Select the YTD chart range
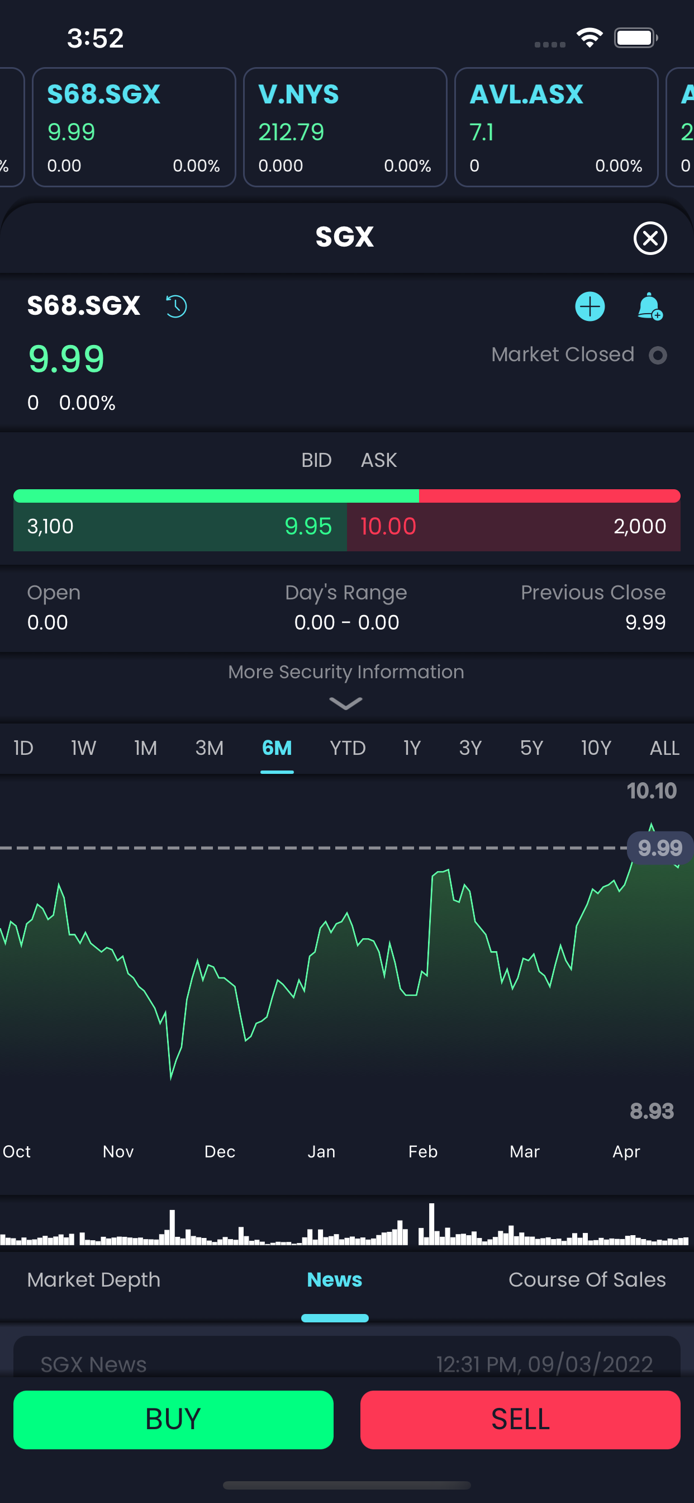Viewport: 694px width, 1503px height. pyautogui.click(x=348, y=748)
